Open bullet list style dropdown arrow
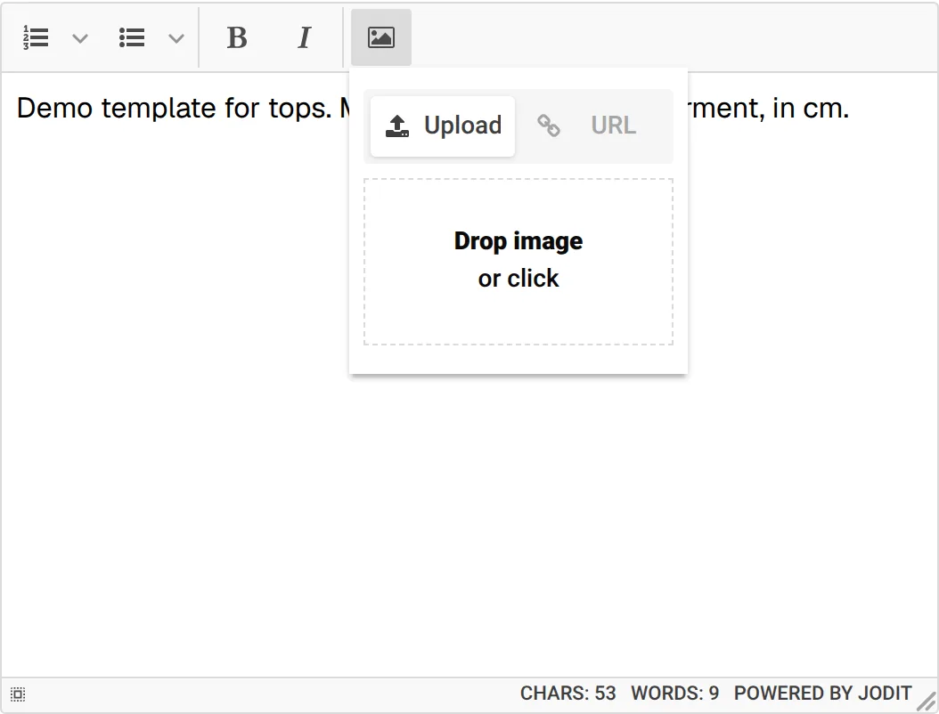 [x=176, y=38]
